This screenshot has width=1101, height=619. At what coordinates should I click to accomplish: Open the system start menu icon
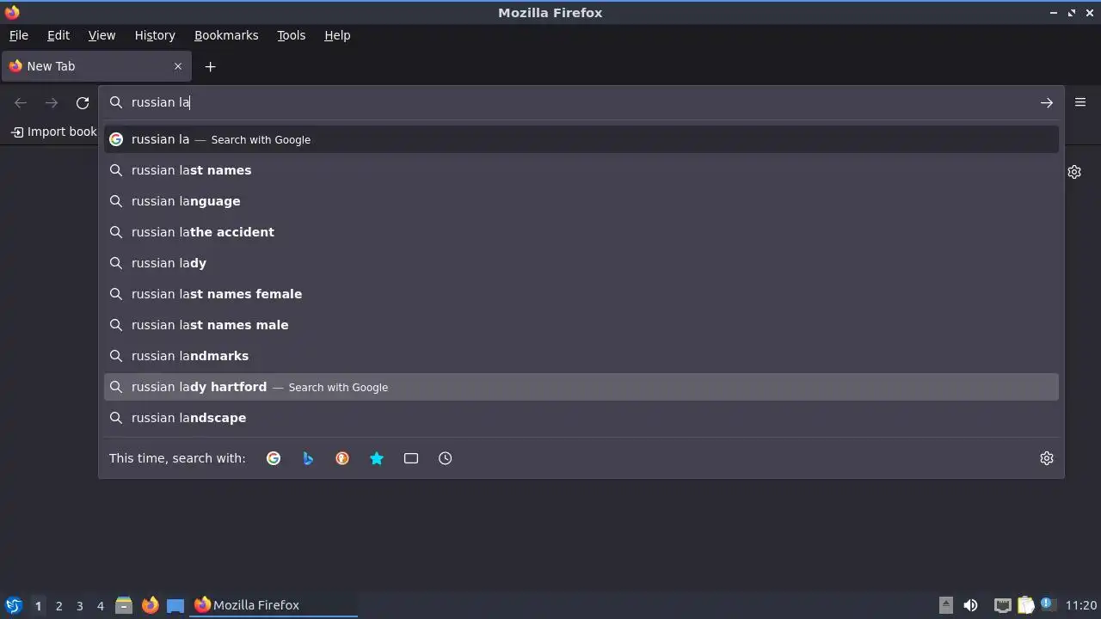13,605
